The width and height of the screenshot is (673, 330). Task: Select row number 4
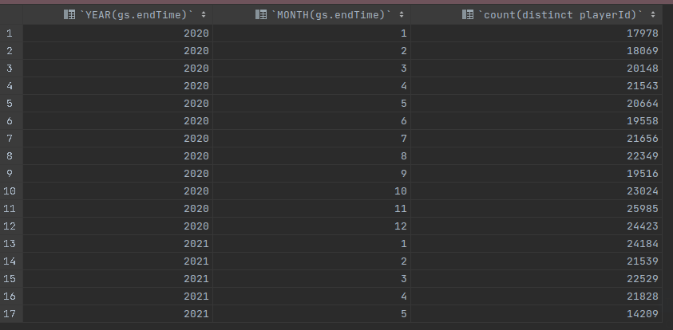pos(11,86)
